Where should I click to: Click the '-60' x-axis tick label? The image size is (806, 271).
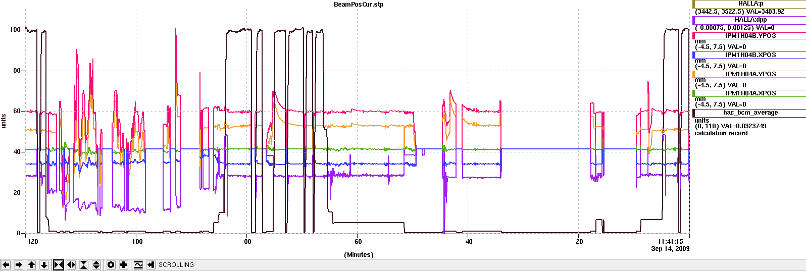click(357, 242)
